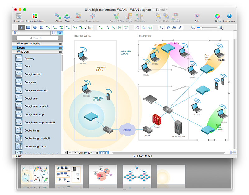Click the RADIUS/AD/LDAP server shape
Screen dimensions: 249x195
click(x=178, y=128)
